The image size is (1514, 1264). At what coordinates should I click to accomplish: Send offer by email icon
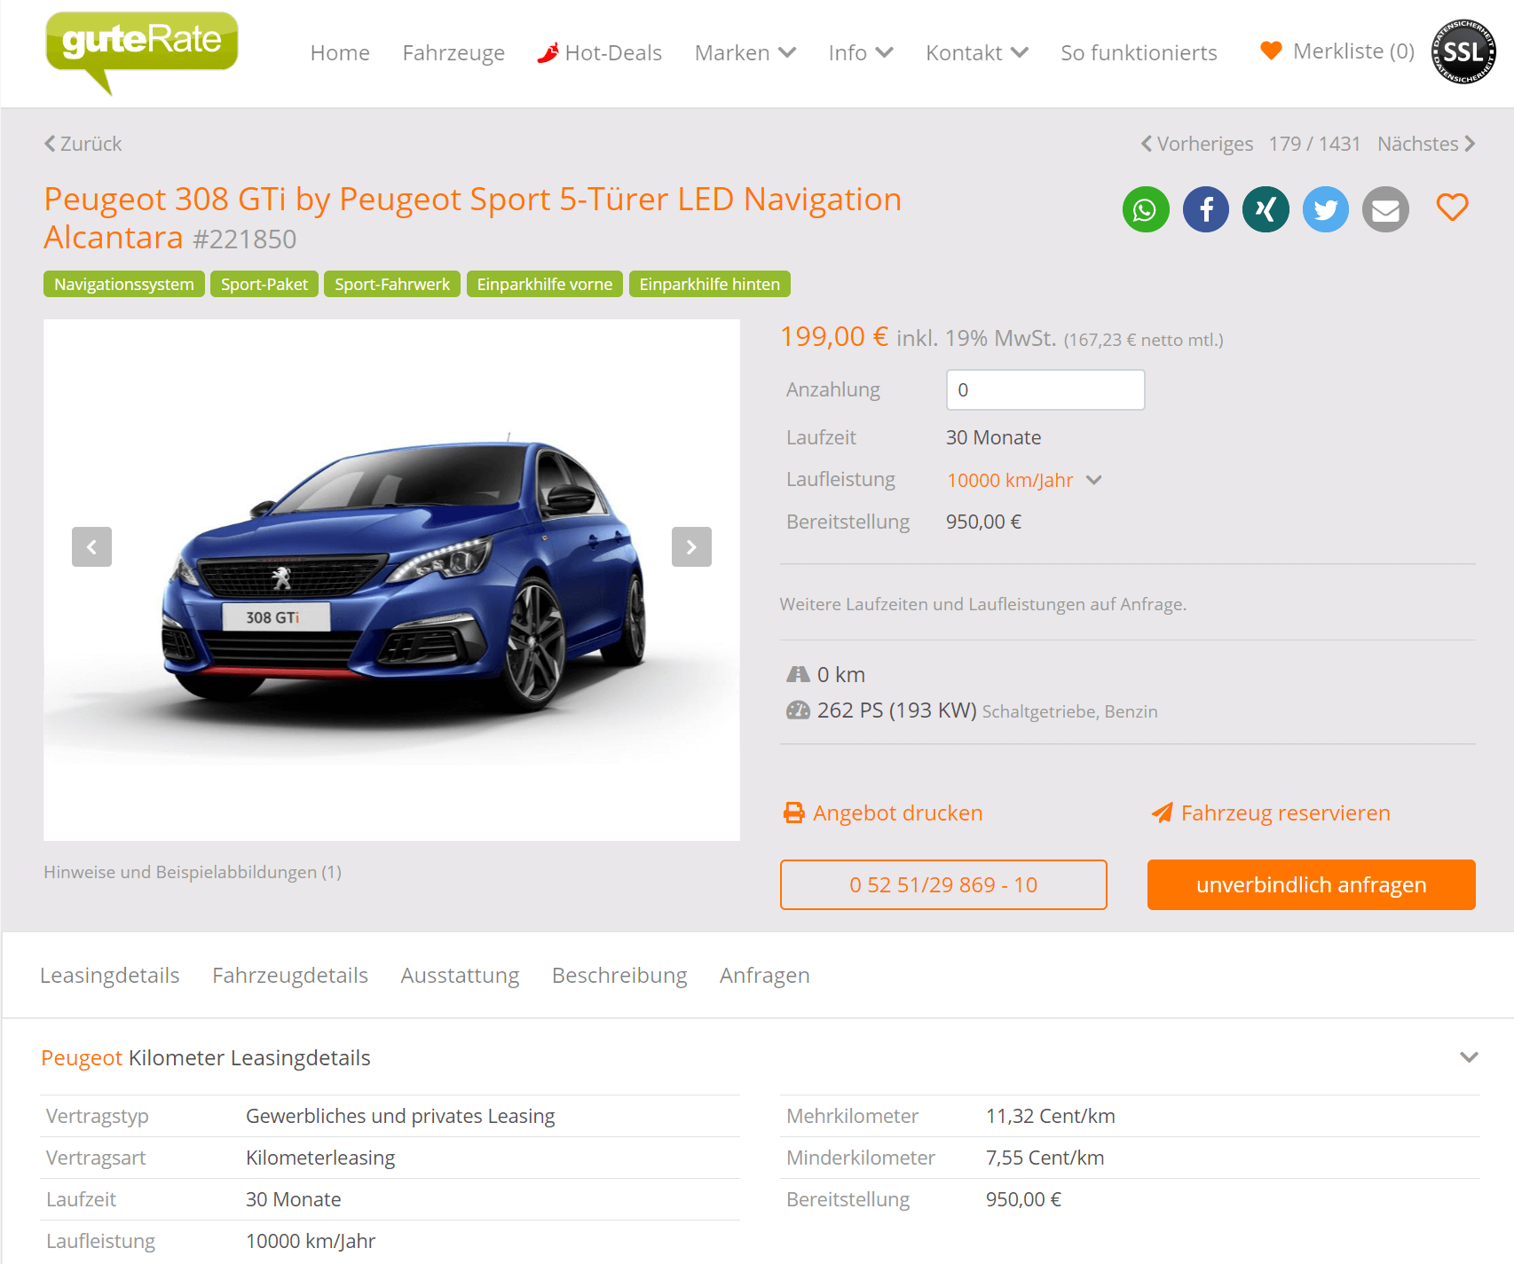click(x=1385, y=209)
